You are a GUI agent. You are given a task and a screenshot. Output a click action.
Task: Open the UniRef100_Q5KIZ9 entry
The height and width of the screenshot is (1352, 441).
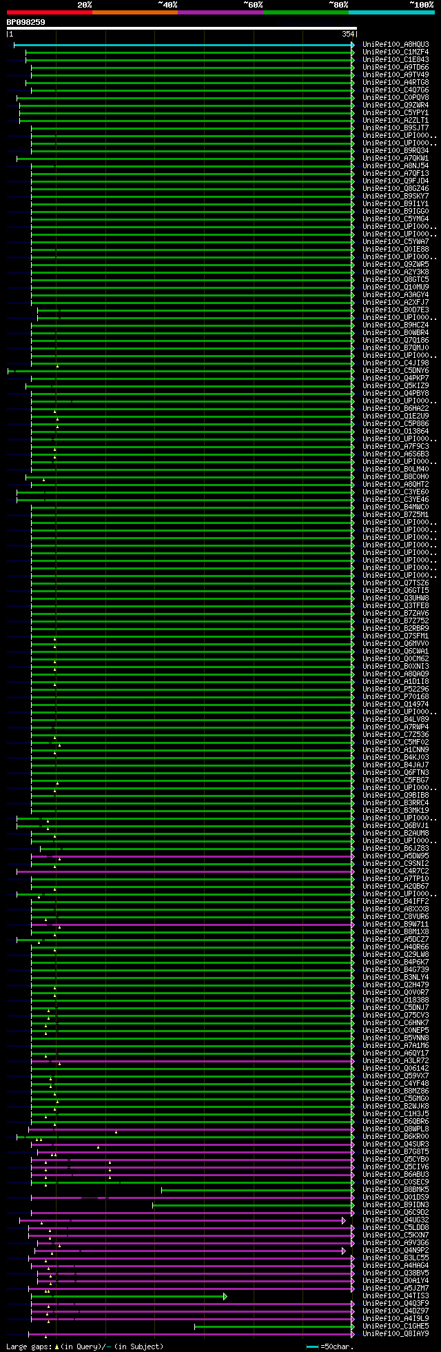(396, 385)
